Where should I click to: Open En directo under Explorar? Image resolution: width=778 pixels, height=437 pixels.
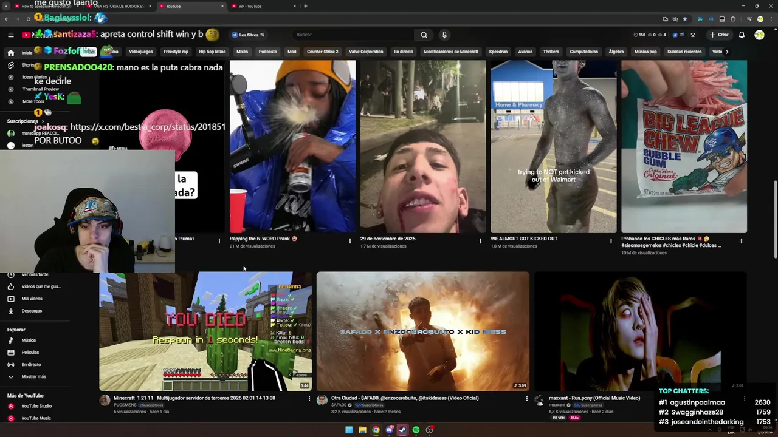click(31, 365)
